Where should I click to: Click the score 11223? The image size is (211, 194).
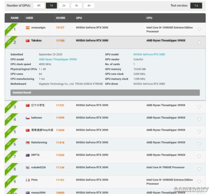click(x=60, y=155)
